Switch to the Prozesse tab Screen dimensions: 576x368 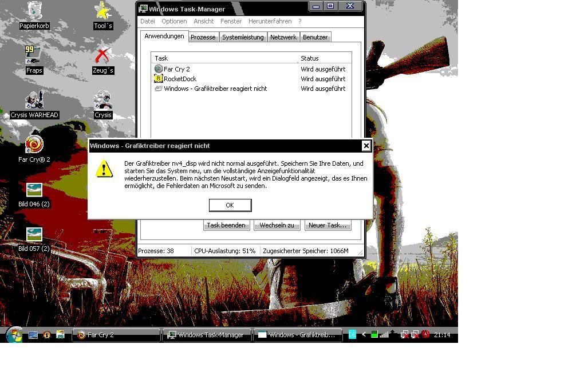click(x=203, y=37)
